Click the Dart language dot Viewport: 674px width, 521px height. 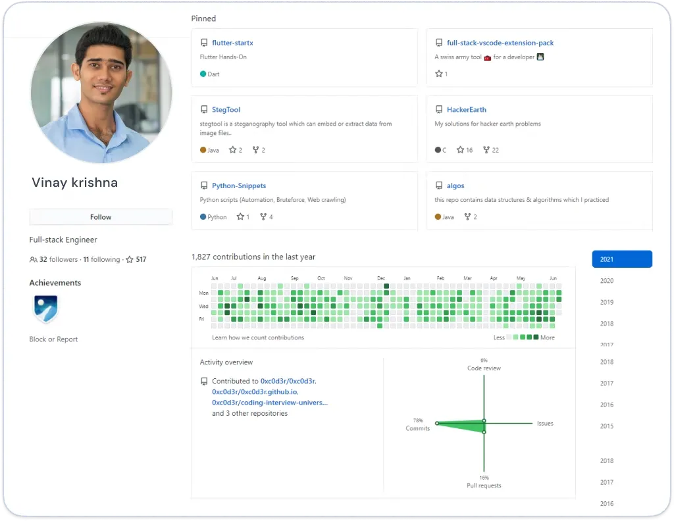(x=203, y=74)
